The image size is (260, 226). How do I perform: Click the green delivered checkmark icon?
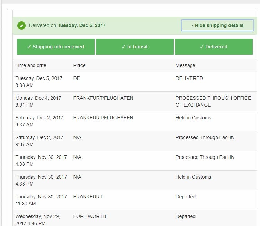tap(21, 25)
